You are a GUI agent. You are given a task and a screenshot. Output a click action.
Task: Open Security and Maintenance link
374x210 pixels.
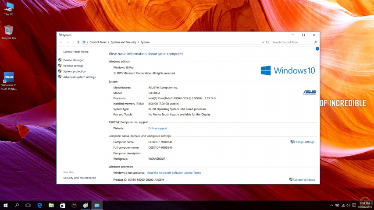pyautogui.click(x=79, y=178)
